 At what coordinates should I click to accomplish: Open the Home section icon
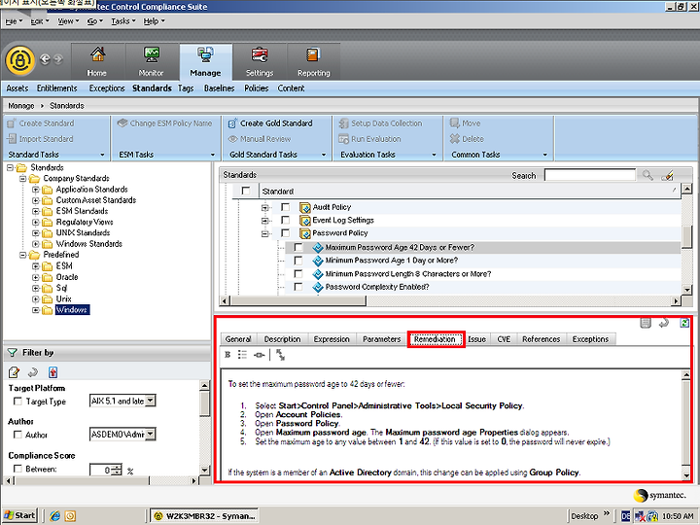coord(97,54)
